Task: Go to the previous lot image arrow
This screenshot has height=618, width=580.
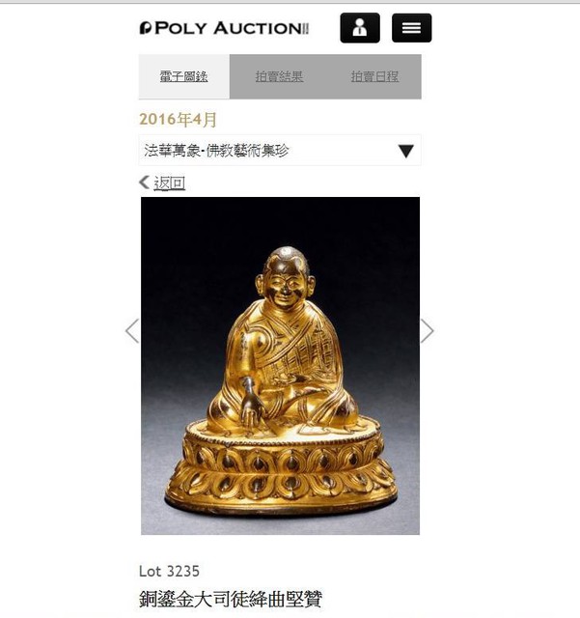Action: click(x=132, y=330)
